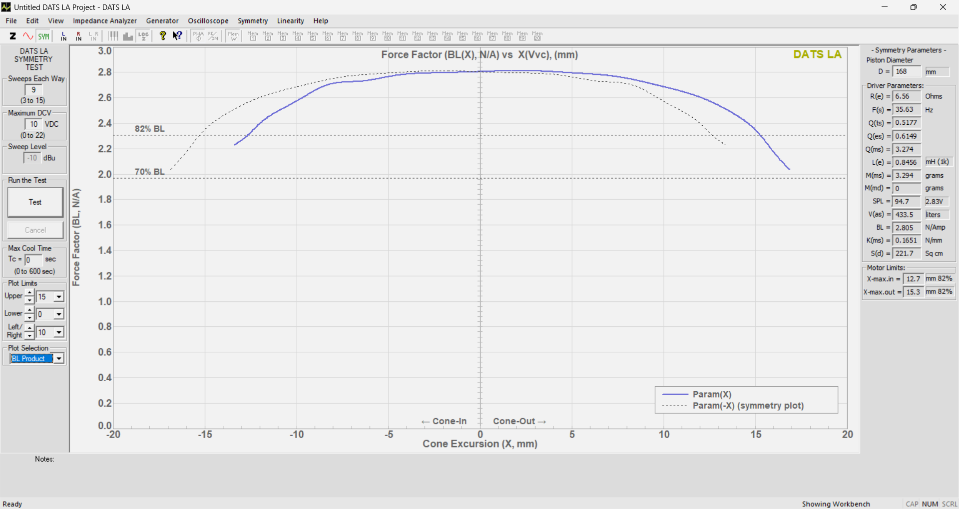The width and height of the screenshot is (959, 509).
Task: Select the SYM symmetry test toolbar icon
Action: 44,36
